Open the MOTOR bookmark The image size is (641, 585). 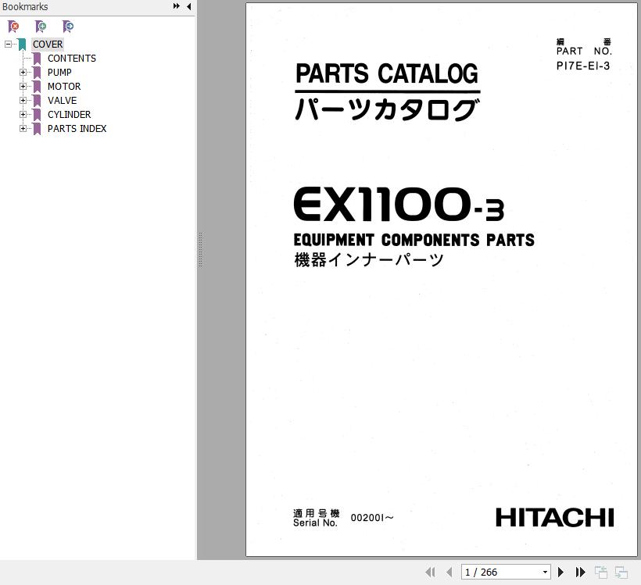pos(64,86)
